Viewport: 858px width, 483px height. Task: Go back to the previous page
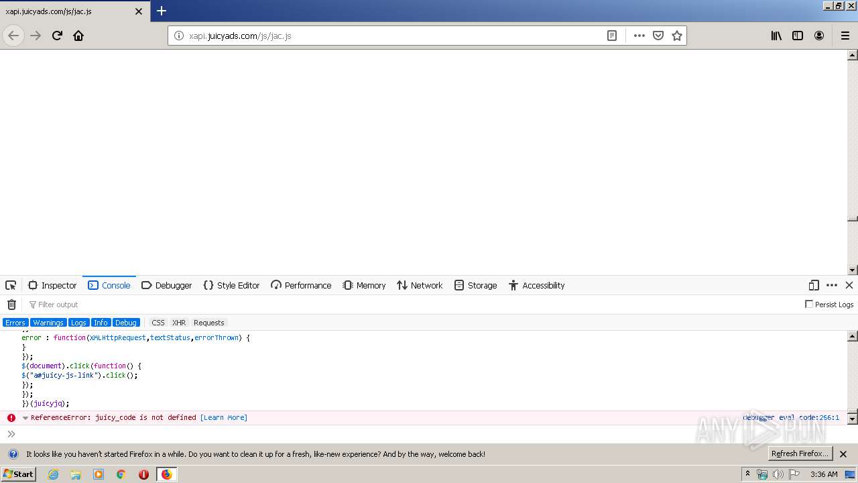13,36
